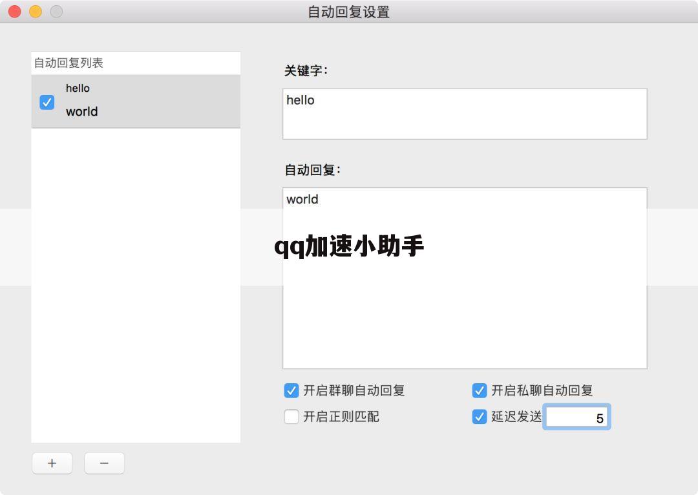Toggle 开启私聊自动回复 checkbox
Screen dimensions: 698x495
[x=480, y=391]
